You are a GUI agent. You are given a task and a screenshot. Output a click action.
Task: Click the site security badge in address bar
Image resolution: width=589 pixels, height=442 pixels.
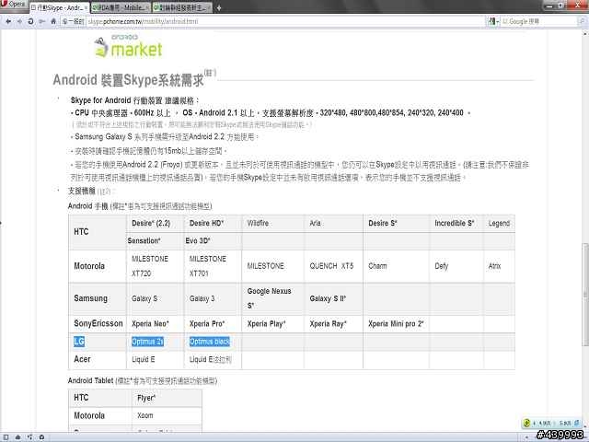point(73,21)
